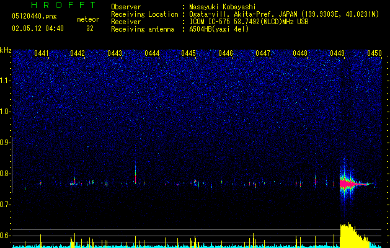Click the kHz axis unit label

point(6,50)
